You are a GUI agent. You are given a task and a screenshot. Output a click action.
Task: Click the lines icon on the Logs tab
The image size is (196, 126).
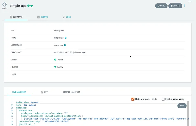point(64,17)
